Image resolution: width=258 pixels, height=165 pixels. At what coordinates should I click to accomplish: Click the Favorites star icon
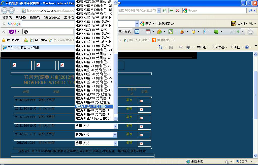pos(4,40)
